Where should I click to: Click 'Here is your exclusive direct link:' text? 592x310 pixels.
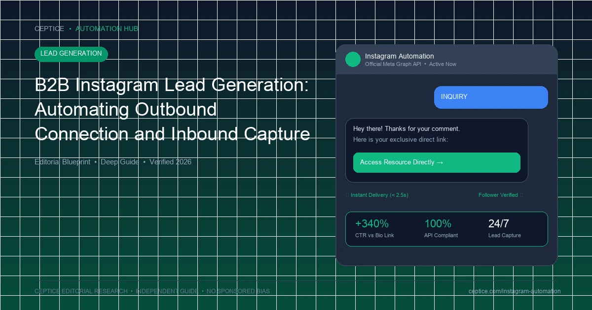[401, 140]
